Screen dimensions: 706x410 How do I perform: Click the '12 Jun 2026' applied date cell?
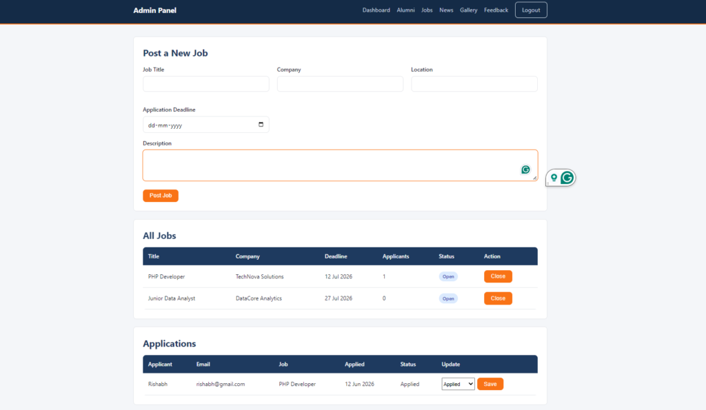(x=359, y=384)
